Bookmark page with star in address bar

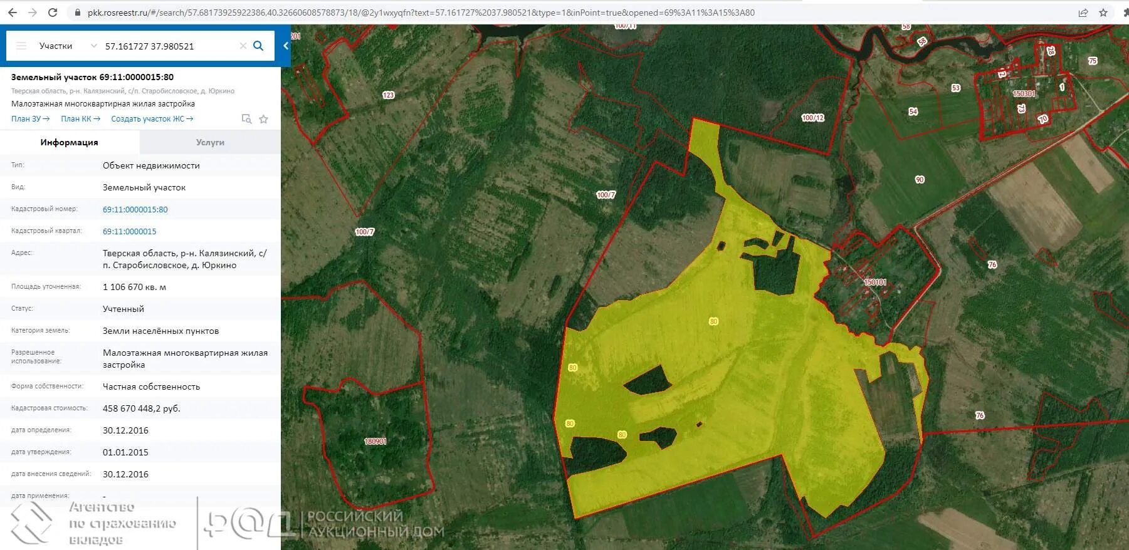pyautogui.click(x=1103, y=13)
